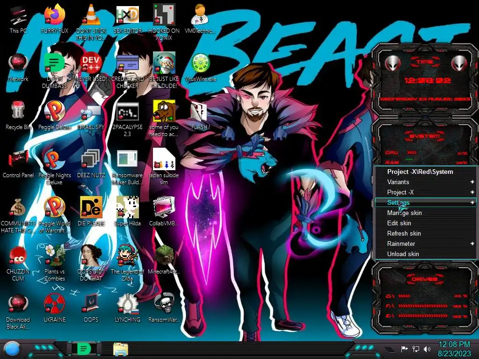This screenshot has width=479, height=359.
Task: Open the taskbar clock showing 12:08 PM
Action: tap(454, 349)
